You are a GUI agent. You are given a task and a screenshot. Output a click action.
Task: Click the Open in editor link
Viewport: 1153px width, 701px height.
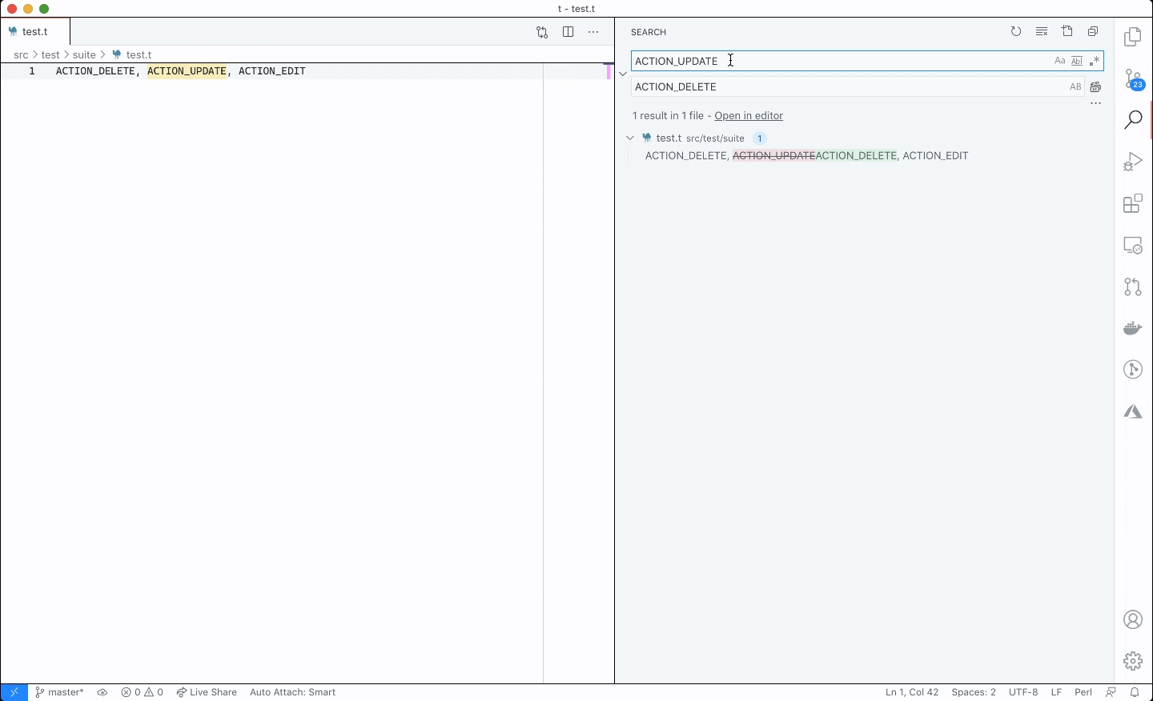749,115
